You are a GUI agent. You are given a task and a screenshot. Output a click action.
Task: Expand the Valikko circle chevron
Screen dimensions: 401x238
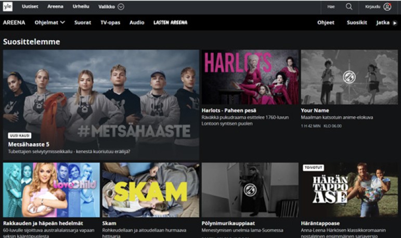[121, 7]
